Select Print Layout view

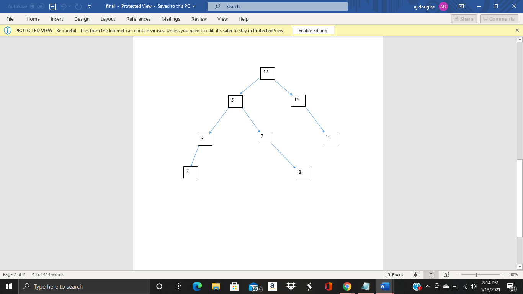point(431,274)
